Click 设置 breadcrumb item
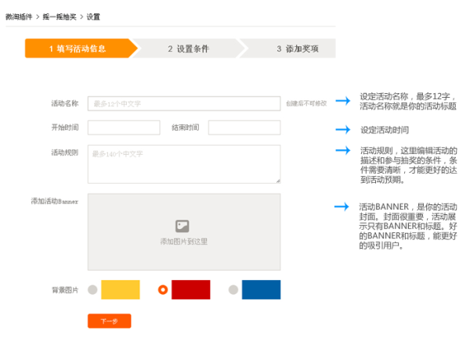The width and height of the screenshot is (470, 355). point(93,16)
